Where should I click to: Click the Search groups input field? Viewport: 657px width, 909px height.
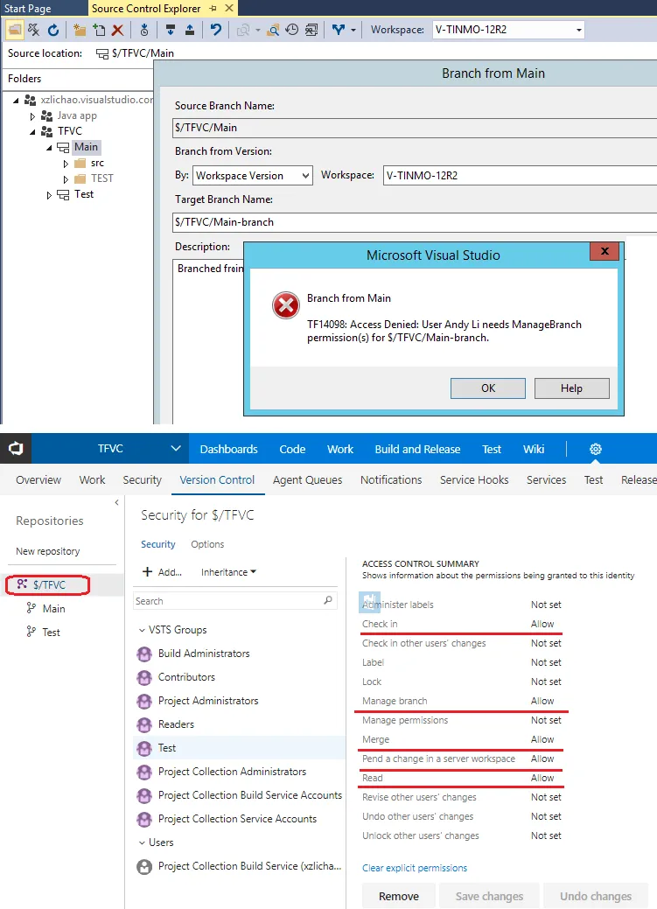pos(234,601)
